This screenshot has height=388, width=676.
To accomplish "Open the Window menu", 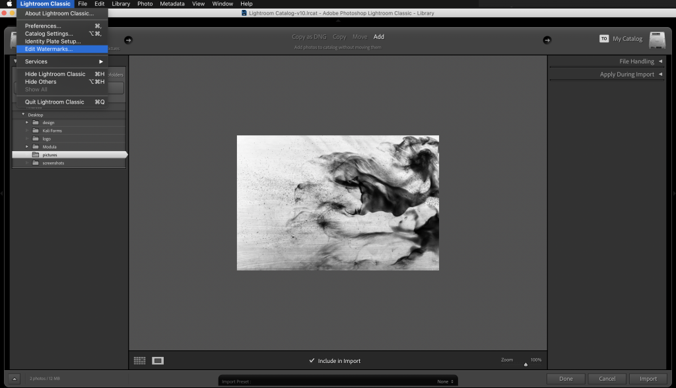I will [x=222, y=3].
